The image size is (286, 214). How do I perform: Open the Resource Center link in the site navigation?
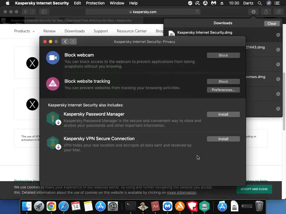tap(132, 31)
